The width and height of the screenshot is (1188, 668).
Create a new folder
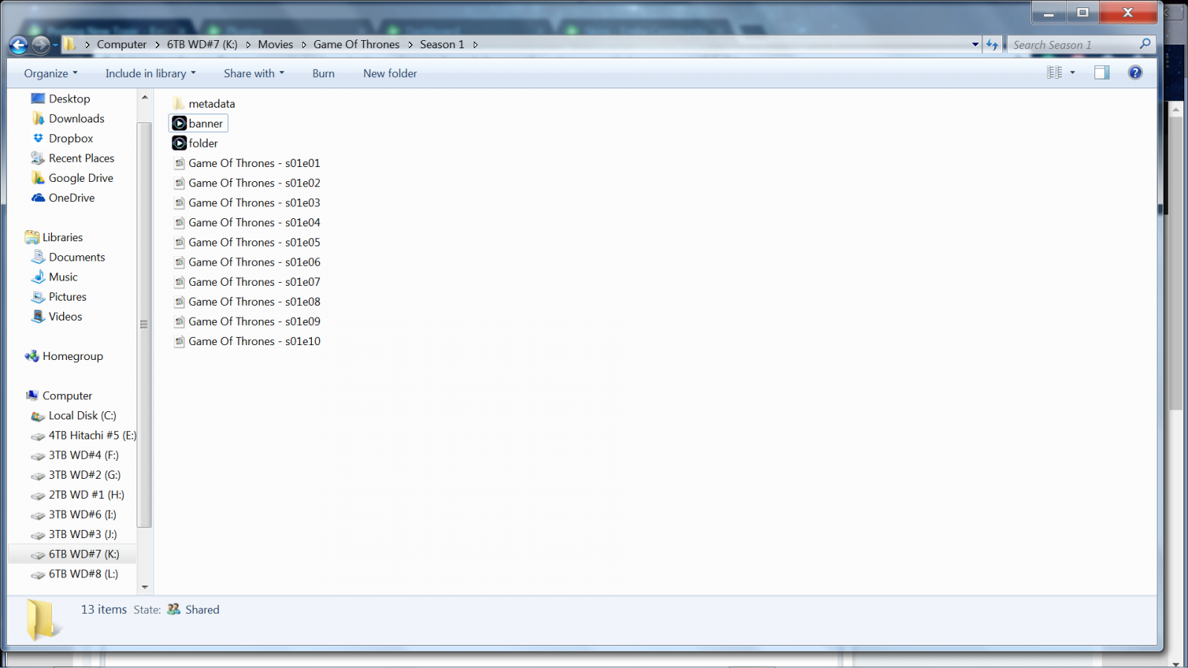click(390, 73)
